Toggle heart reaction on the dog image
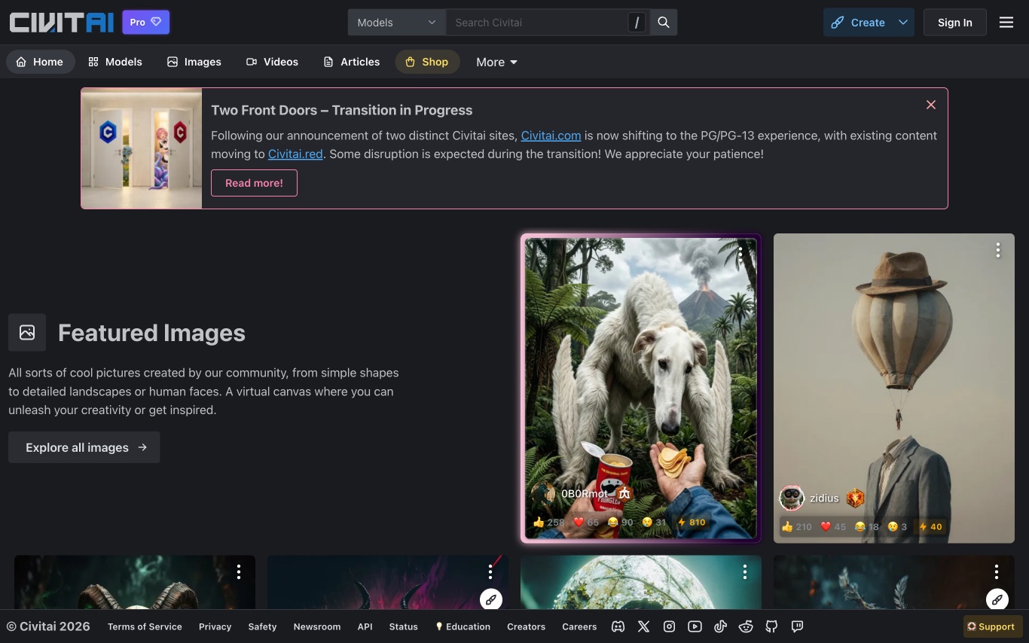This screenshot has height=643, width=1029. tap(585, 522)
